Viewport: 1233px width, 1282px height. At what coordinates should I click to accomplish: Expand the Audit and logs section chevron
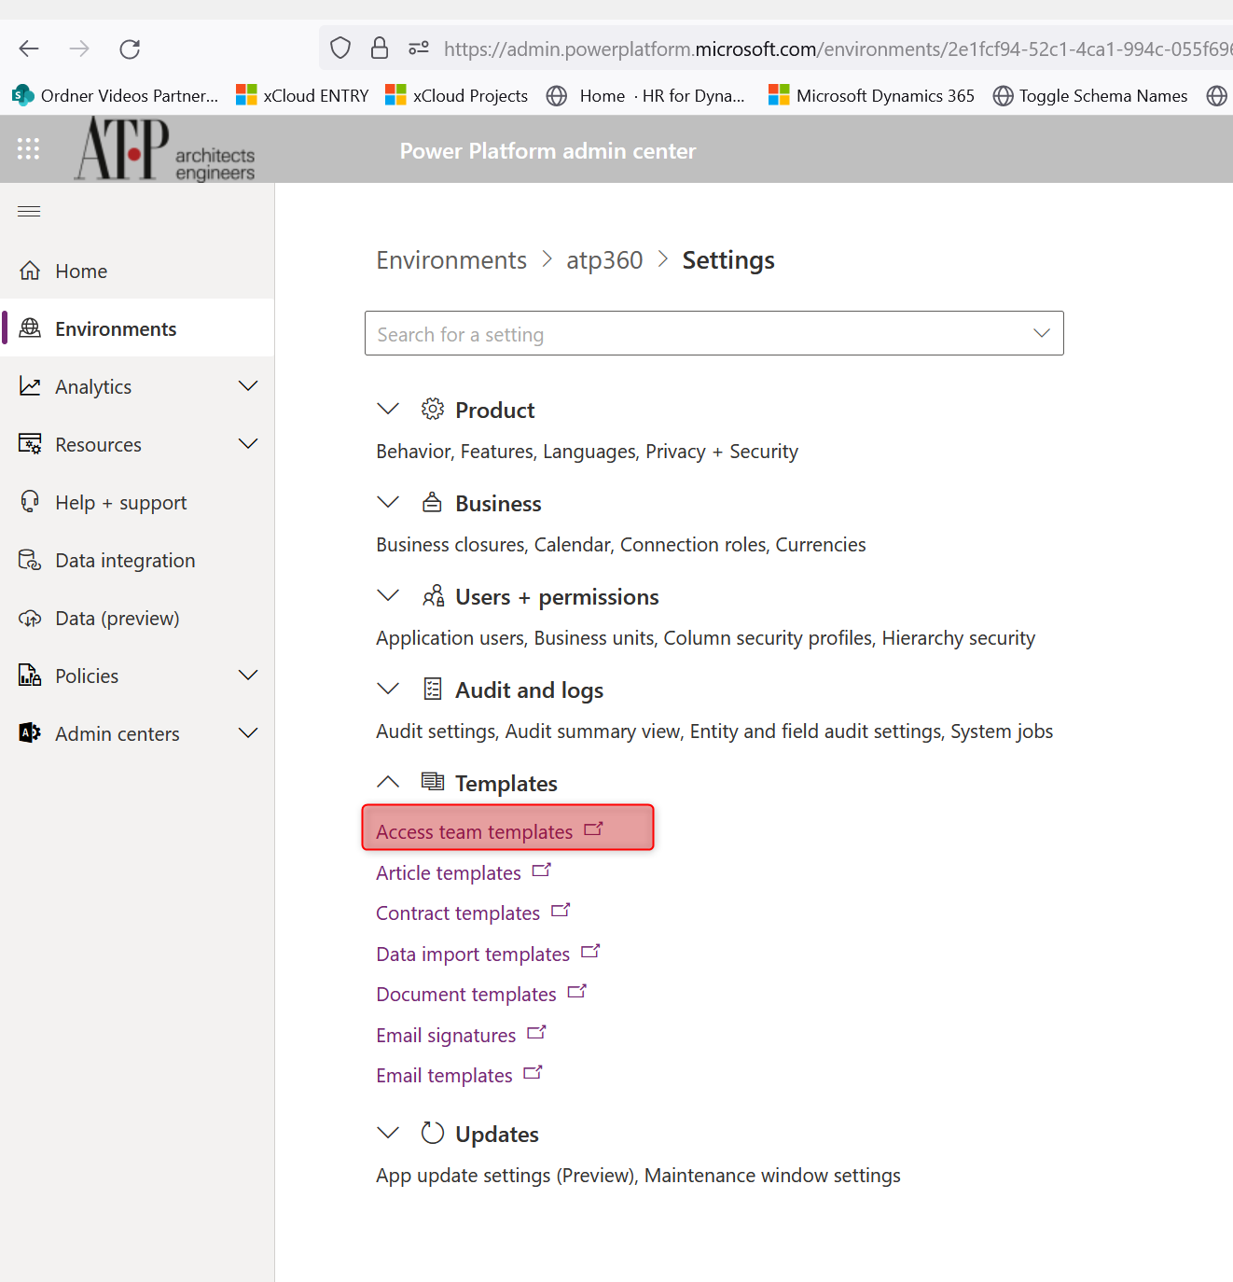click(x=388, y=689)
